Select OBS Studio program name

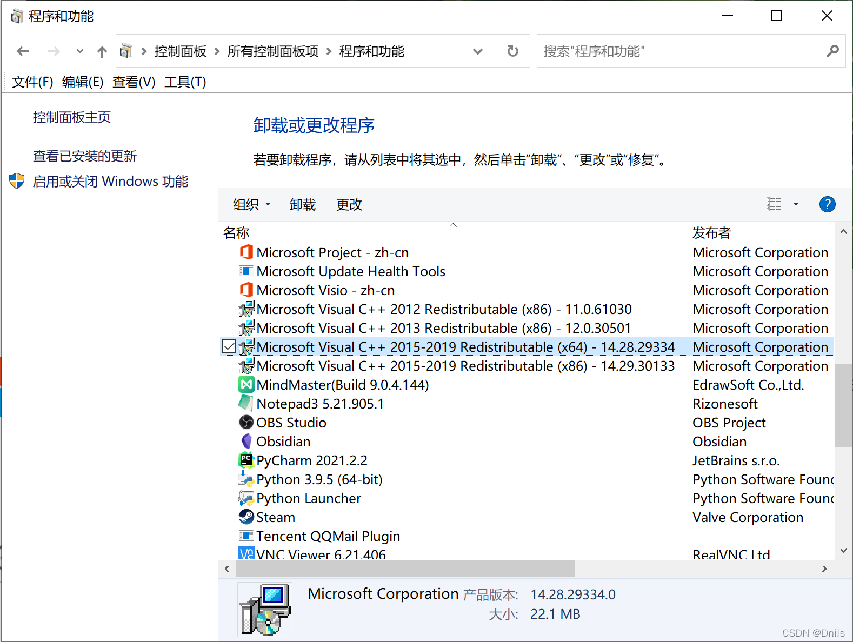291,422
